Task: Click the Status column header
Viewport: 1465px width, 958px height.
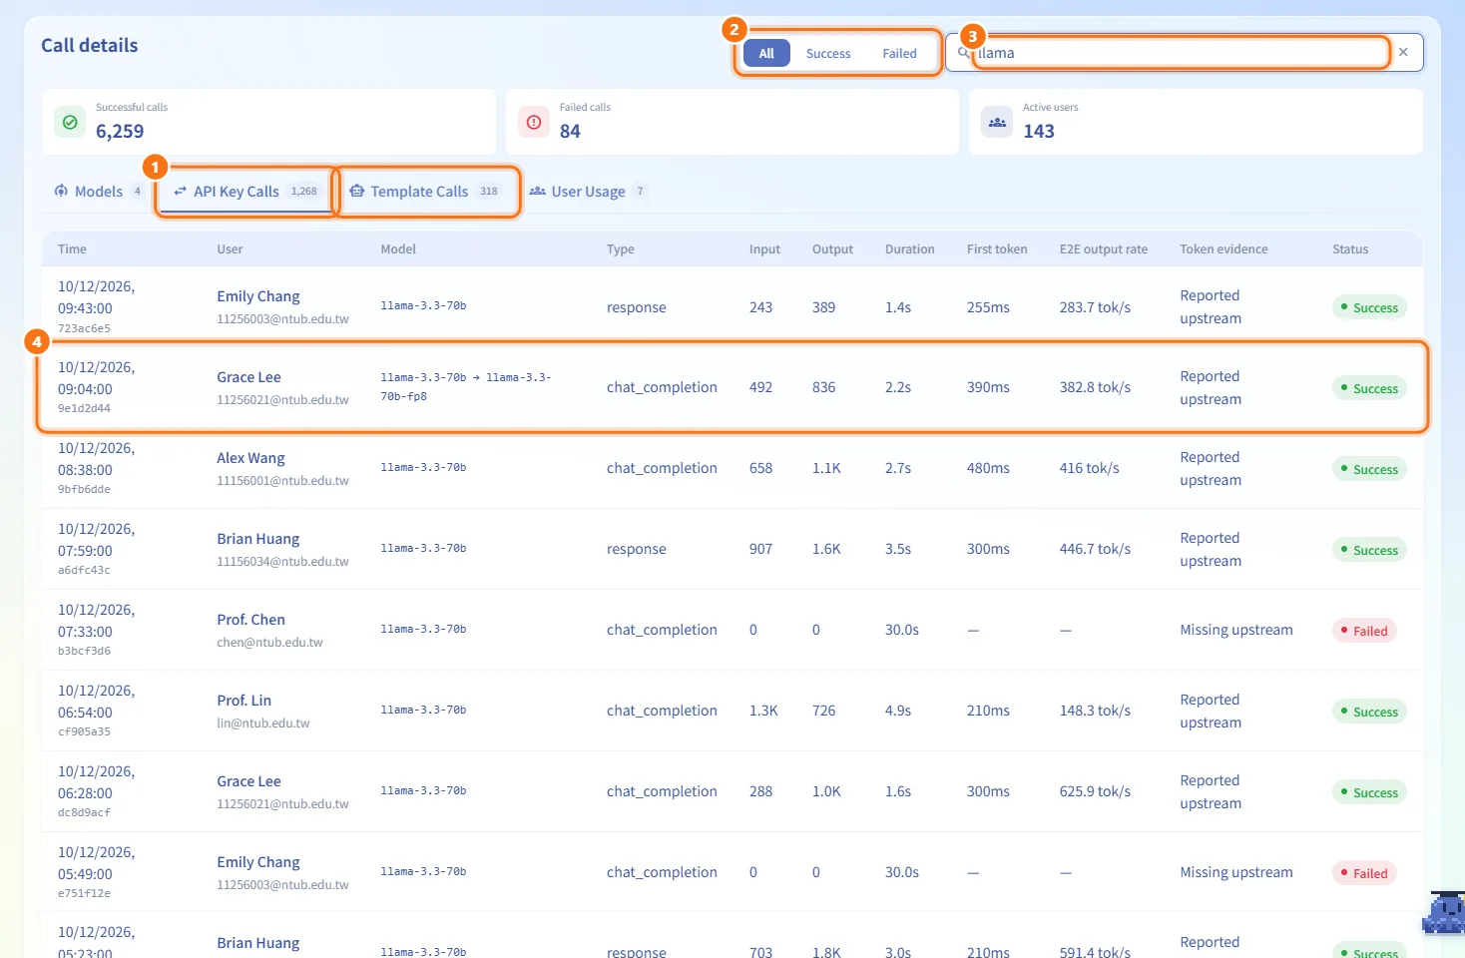Action: pos(1349,249)
